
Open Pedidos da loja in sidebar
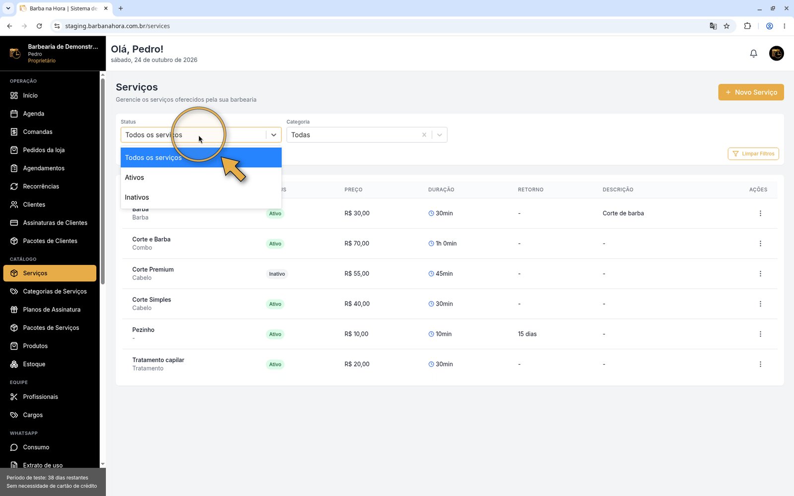click(x=50, y=150)
